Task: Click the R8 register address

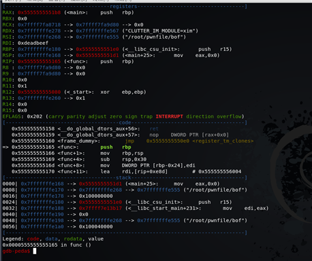Action: [40, 67]
